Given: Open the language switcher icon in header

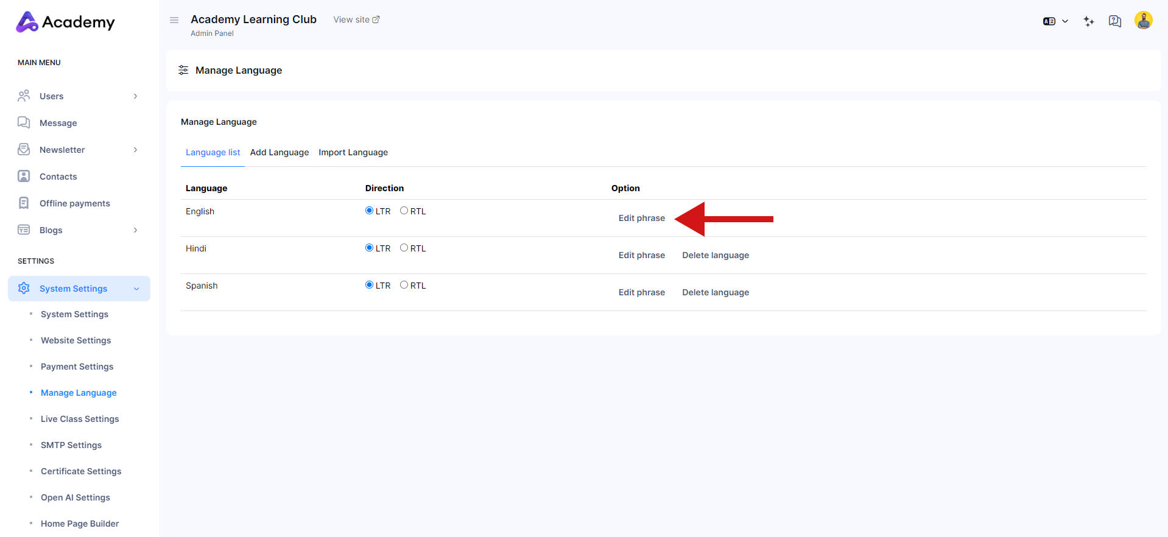Looking at the screenshot, I should click(x=1055, y=21).
